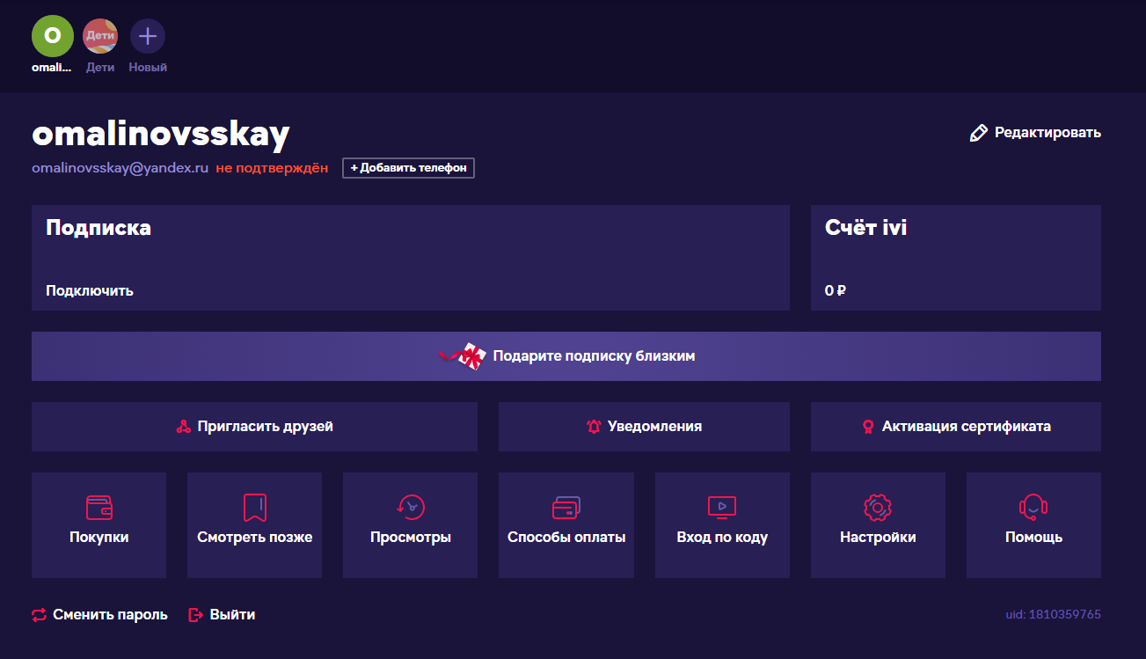Click the omalinovsskay@yandex.ru email address
1146x659 pixels.
120,167
